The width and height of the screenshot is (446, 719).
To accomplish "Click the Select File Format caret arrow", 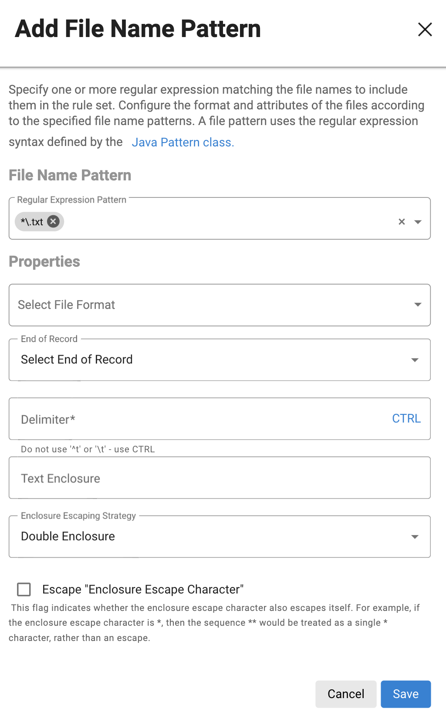I will coord(418,305).
